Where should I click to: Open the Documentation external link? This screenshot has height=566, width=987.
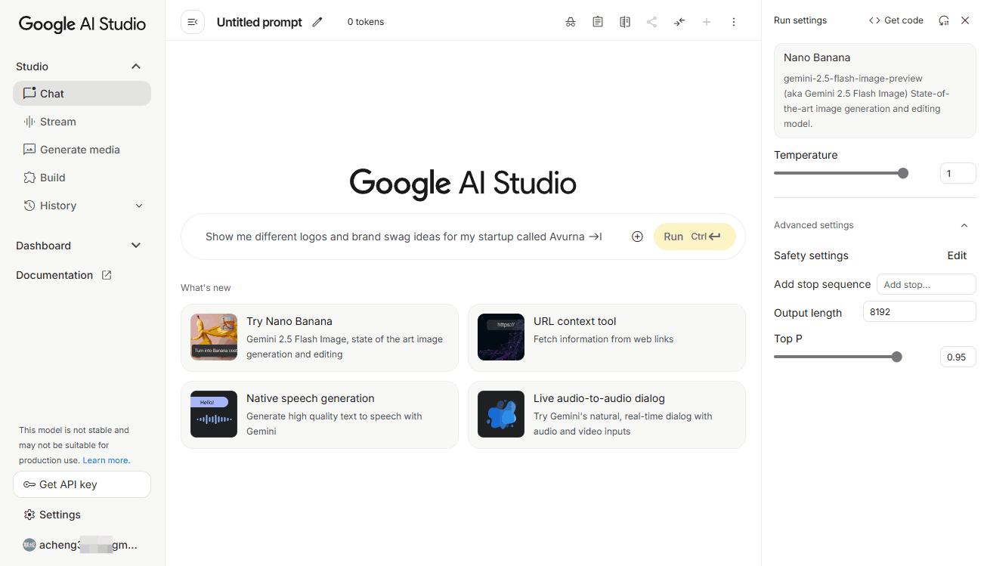click(x=64, y=275)
